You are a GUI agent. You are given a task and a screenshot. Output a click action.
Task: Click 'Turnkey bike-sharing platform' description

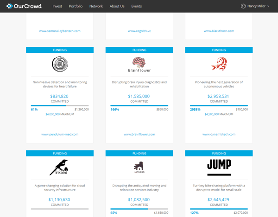coord(219,187)
